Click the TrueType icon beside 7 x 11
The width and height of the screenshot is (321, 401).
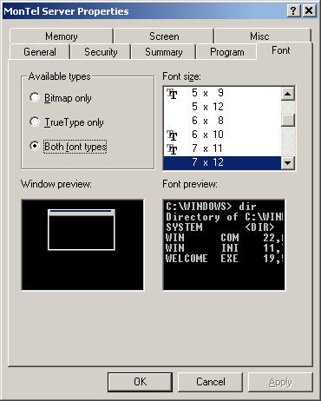(x=172, y=149)
